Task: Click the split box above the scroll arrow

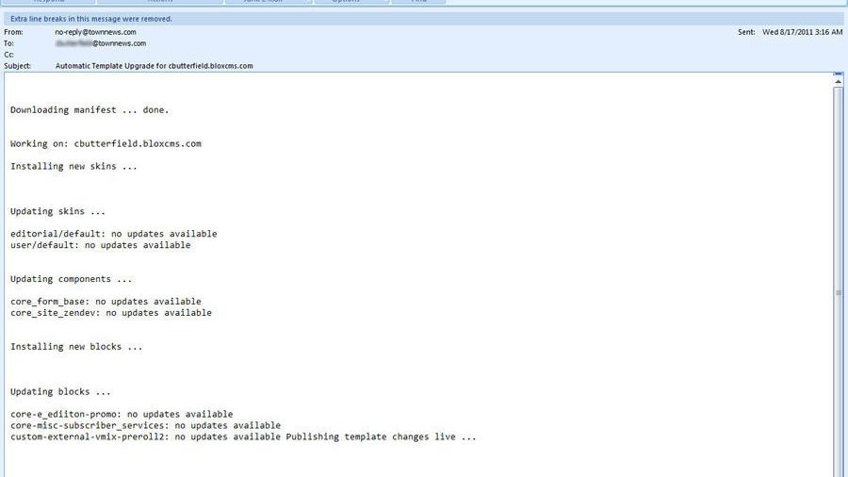Action: (x=839, y=74)
